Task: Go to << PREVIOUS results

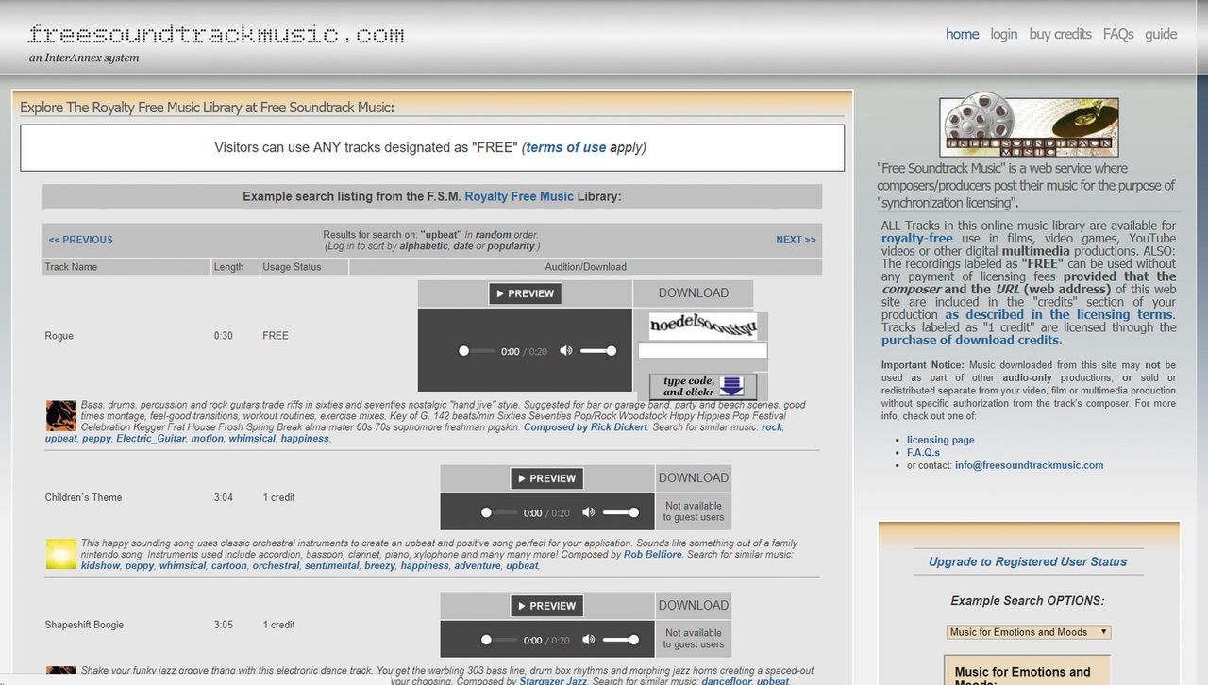Action: pos(80,240)
